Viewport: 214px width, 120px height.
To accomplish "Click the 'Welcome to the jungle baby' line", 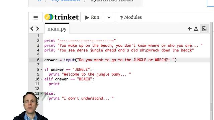I will coord(90,74).
